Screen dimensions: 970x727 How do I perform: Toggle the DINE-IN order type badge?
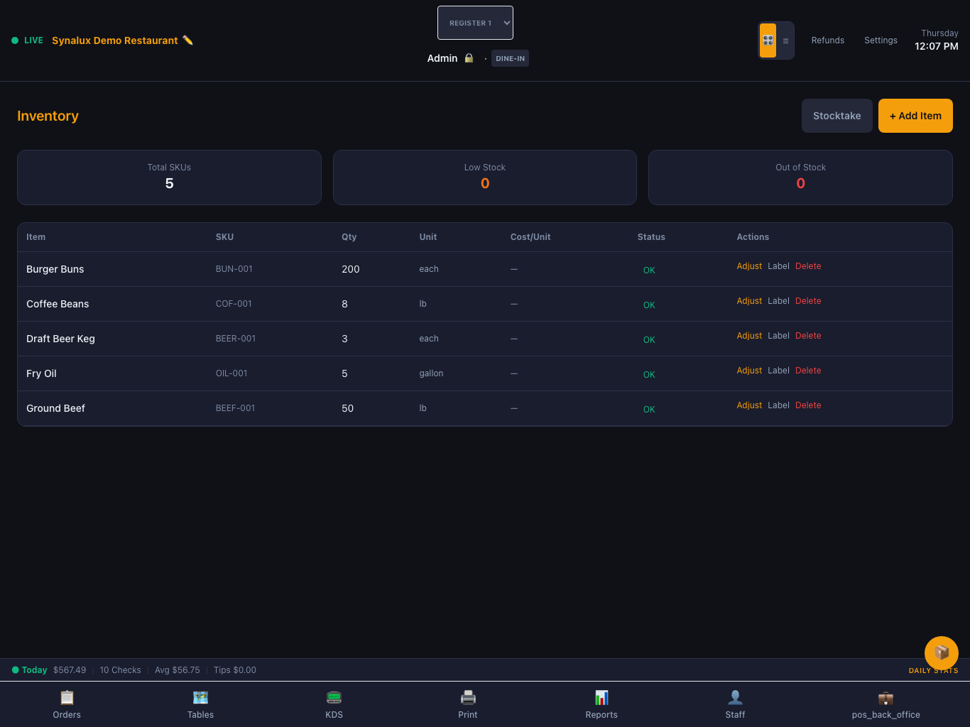pos(510,58)
